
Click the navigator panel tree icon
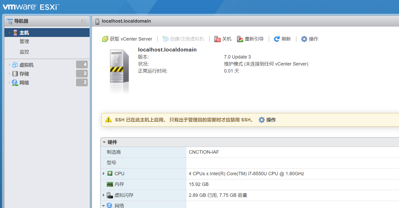(x=10, y=21)
